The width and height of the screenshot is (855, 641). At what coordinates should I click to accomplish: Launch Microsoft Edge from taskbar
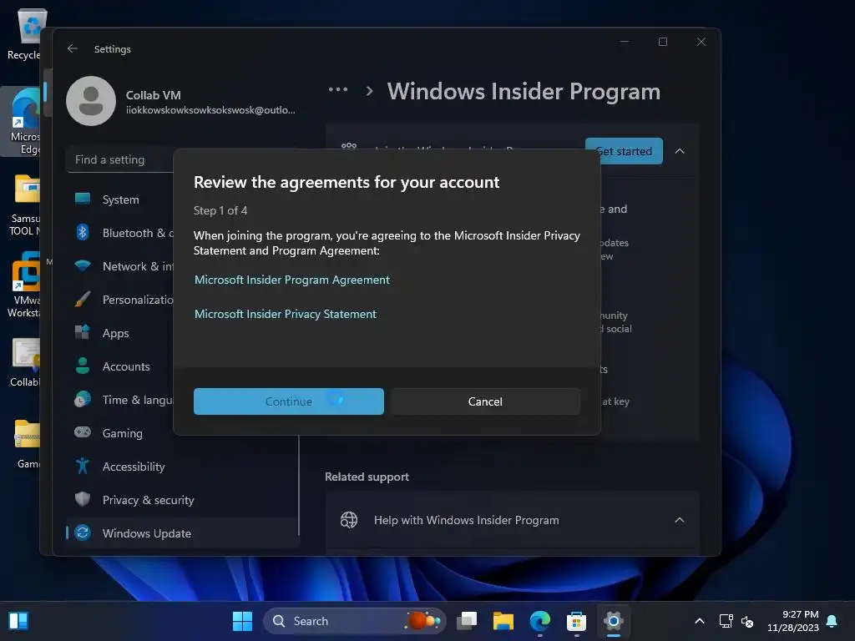[x=540, y=621]
